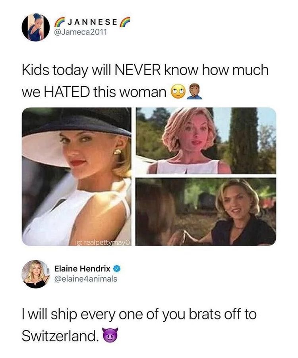Open the @elaine4animals handle

pyautogui.click(x=86, y=279)
